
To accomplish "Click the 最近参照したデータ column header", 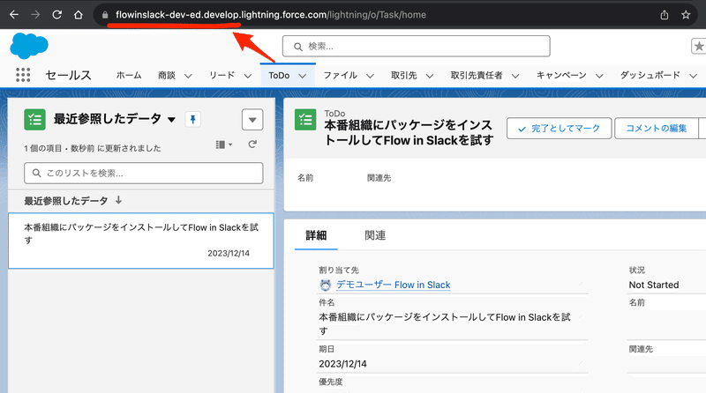I will [x=66, y=201].
